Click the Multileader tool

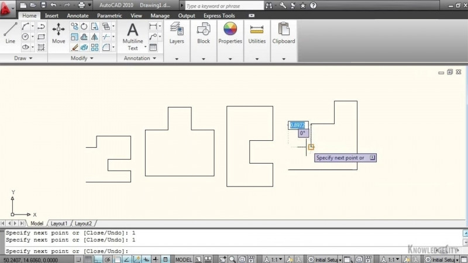[x=153, y=37]
